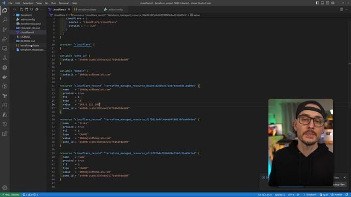Open the File menu
Viewport: 351px width, 197px height.
tap(10, 3)
